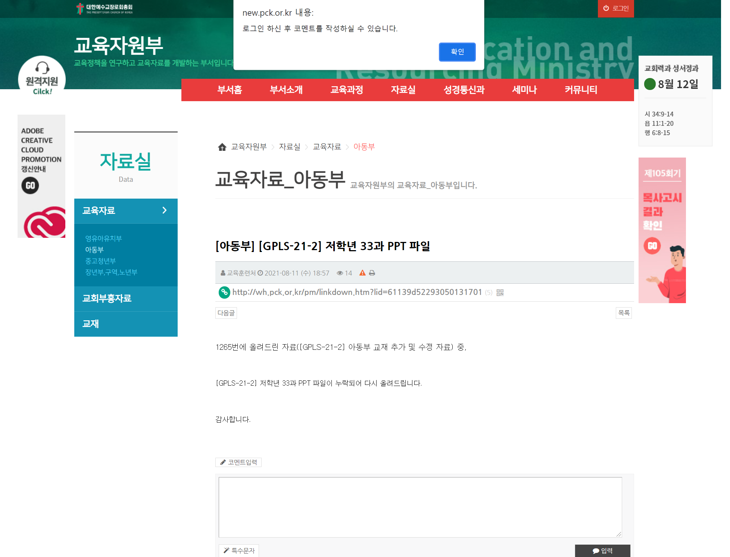The image size is (730, 557).
Task: Expand the 교육자료 sidebar chevron
Action: pyautogui.click(x=164, y=211)
